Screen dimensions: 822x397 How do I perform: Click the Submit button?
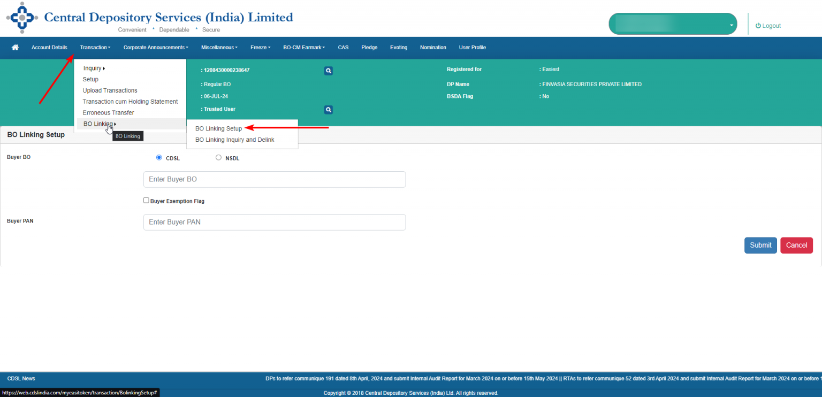coord(760,245)
